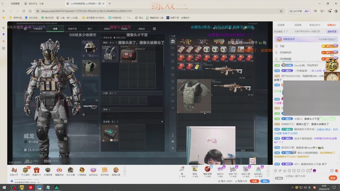Send the 钻粉火箭 gift

pyautogui.click(x=246, y=171)
